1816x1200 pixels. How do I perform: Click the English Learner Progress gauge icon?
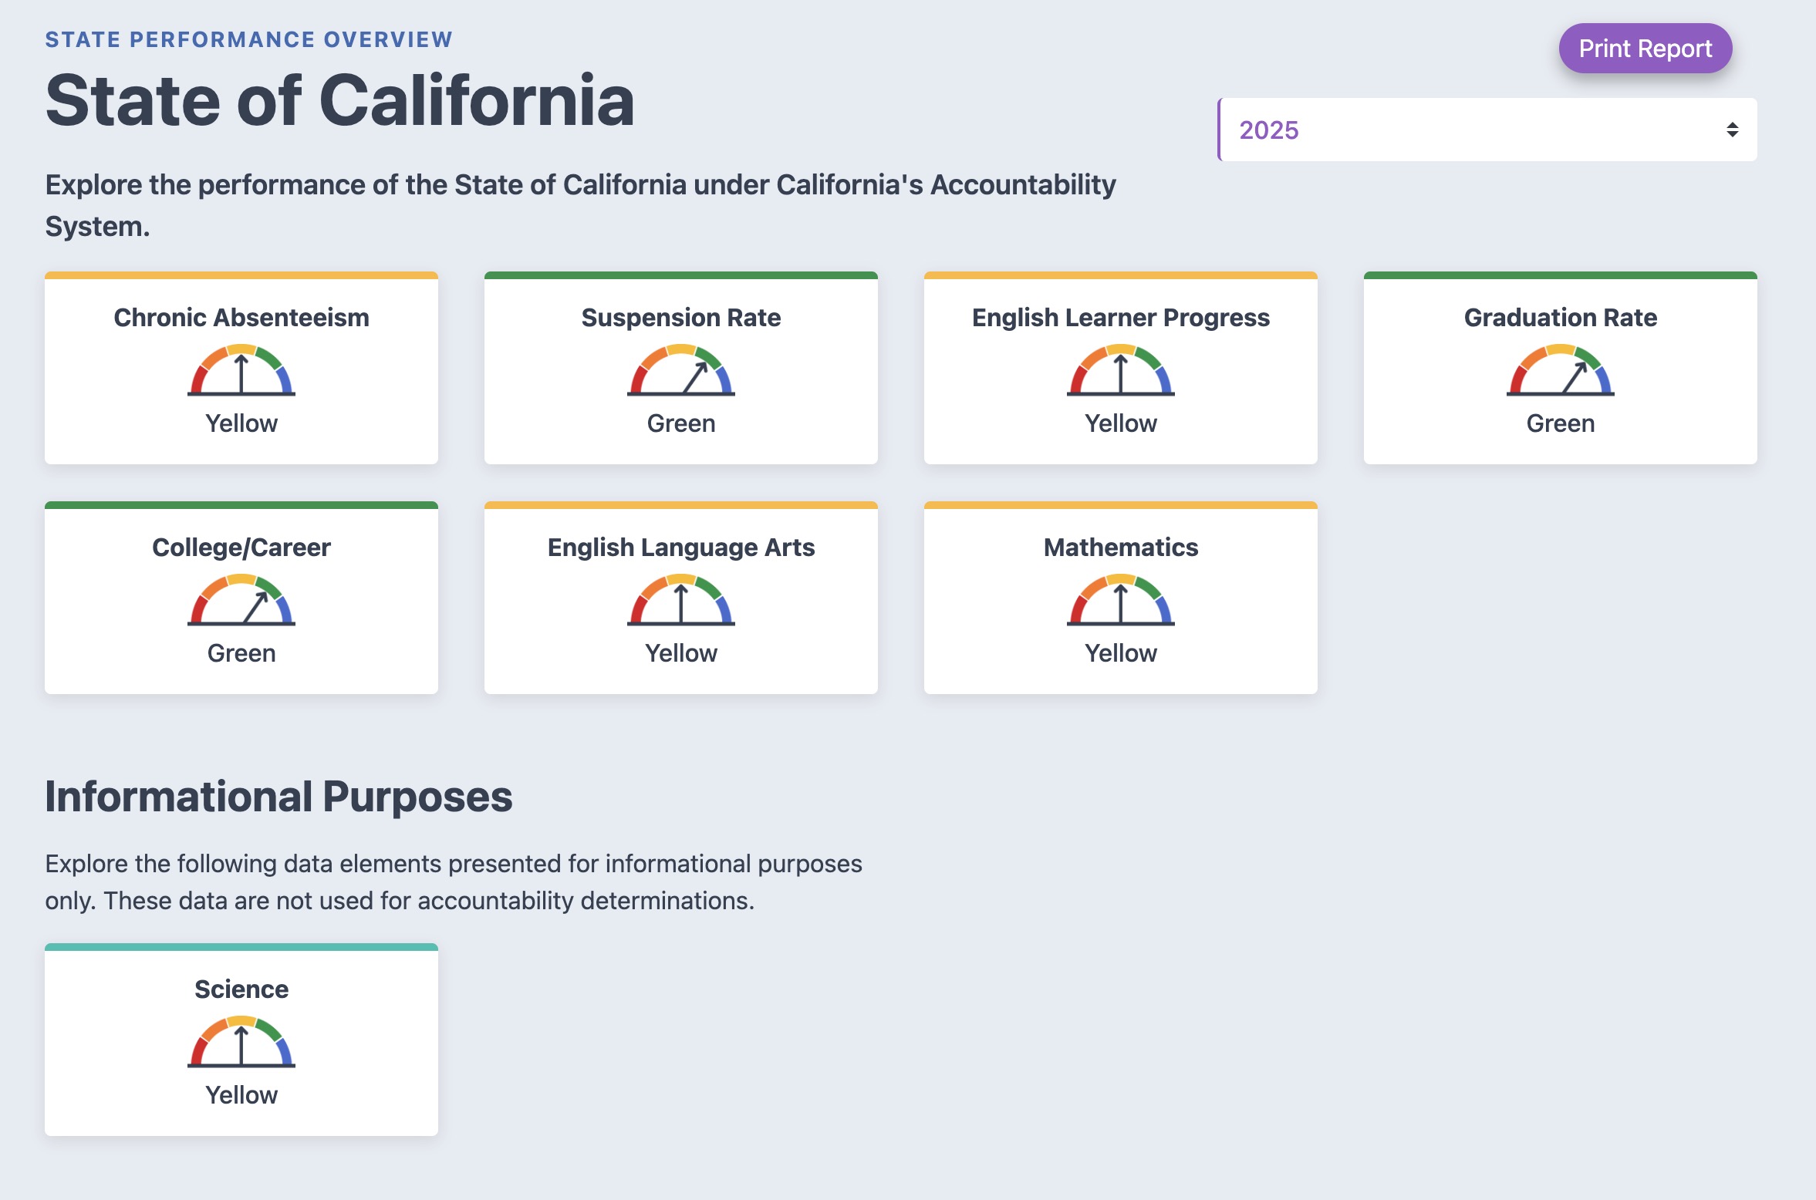(1121, 371)
